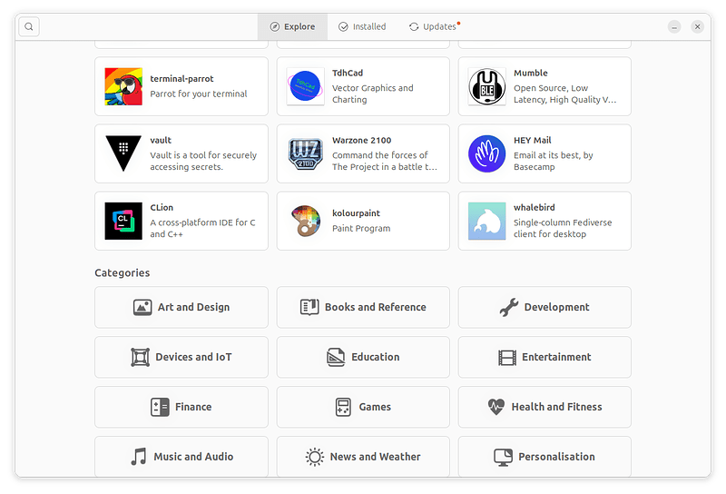Viewport: 726px width, 494px height.
Task: Open the terminal-parrot app icon
Action: click(x=123, y=86)
